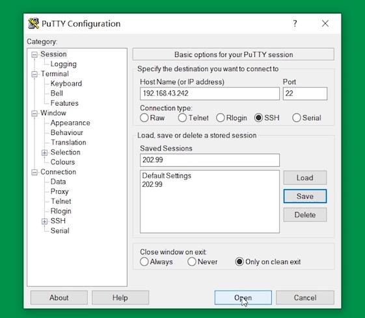Click the Cancel button
365x318 pixels.
[305, 298]
